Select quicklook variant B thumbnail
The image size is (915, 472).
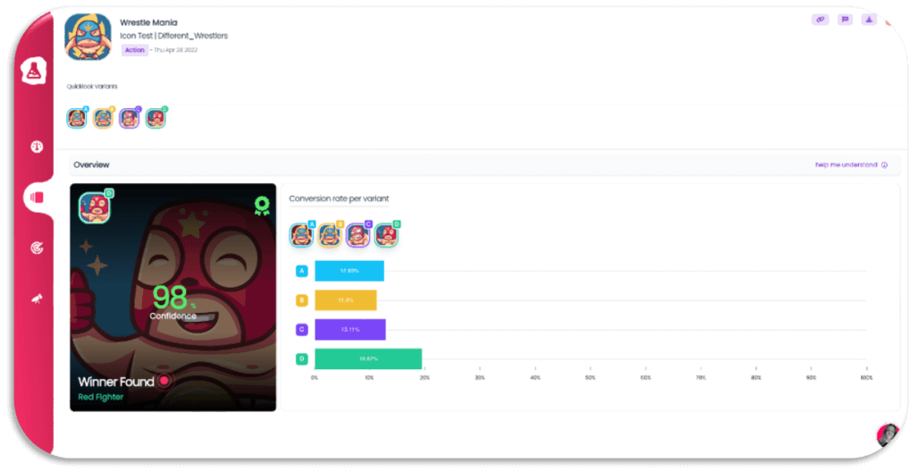tap(104, 118)
